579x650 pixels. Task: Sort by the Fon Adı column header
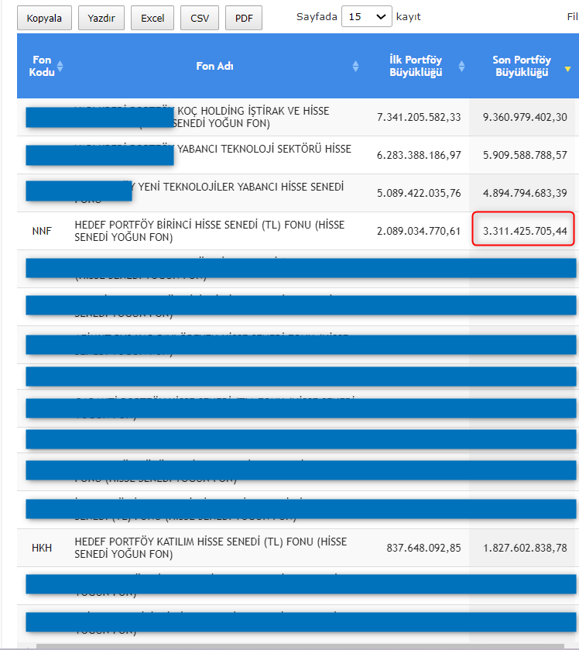214,66
